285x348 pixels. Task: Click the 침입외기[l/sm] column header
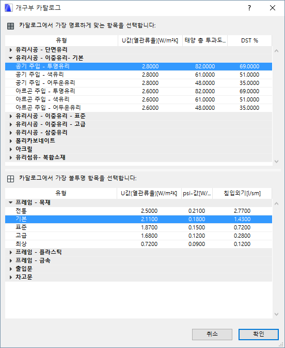click(242, 193)
